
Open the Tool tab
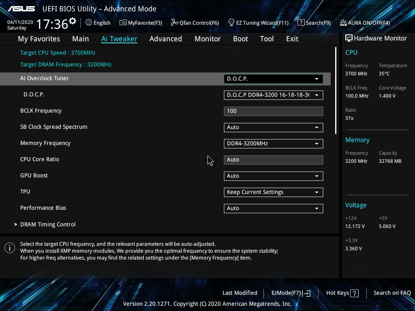(267, 39)
